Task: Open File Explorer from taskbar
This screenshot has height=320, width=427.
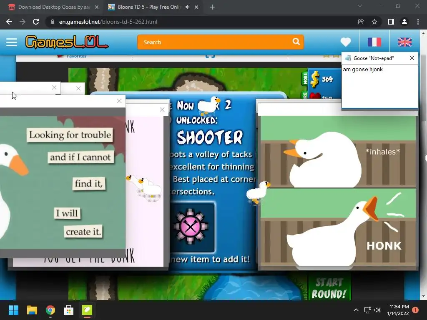Action: pos(32,310)
